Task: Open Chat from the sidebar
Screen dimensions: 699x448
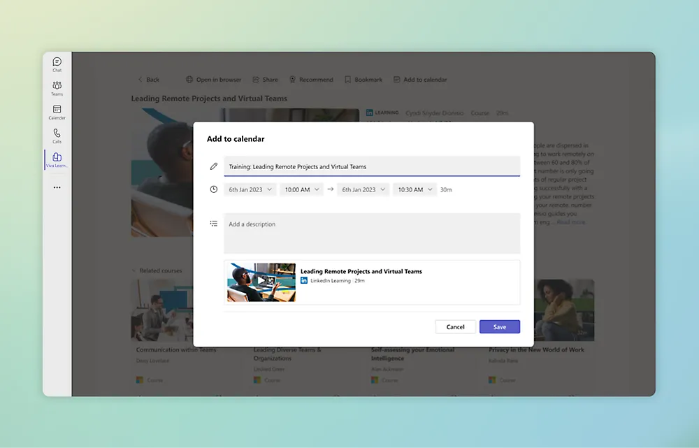Action: tap(57, 64)
